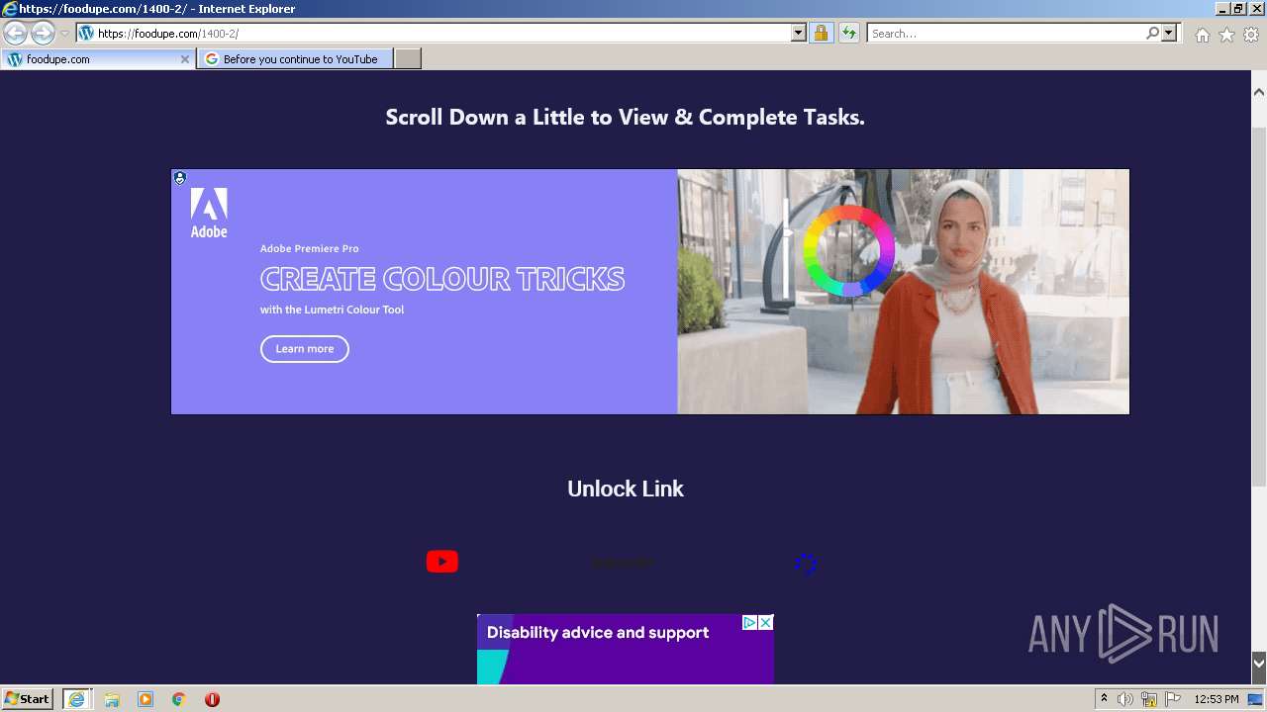Close the foodupe.com tab
The height and width of the screenshot is (712, 1267).
click(184, 59)
